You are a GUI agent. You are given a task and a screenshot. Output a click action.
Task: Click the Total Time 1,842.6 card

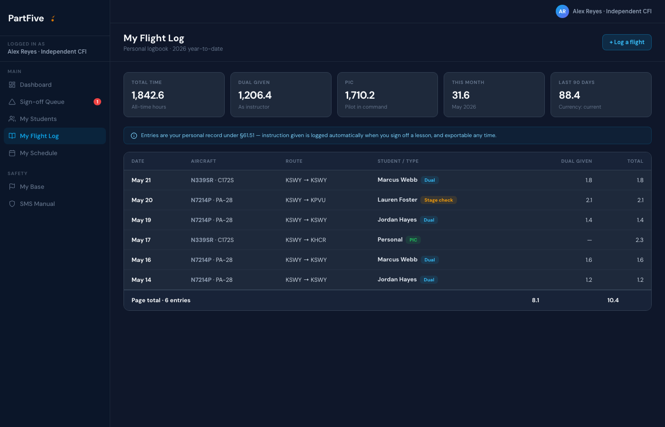point(174,95)
